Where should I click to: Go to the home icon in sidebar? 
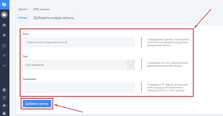point(4,25)
